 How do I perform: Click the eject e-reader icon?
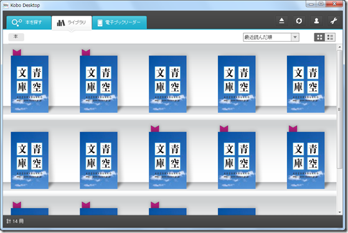point(281,21)
